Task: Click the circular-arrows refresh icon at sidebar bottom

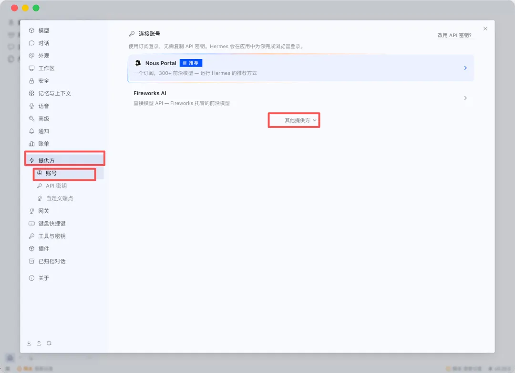Action: [49, 343]
